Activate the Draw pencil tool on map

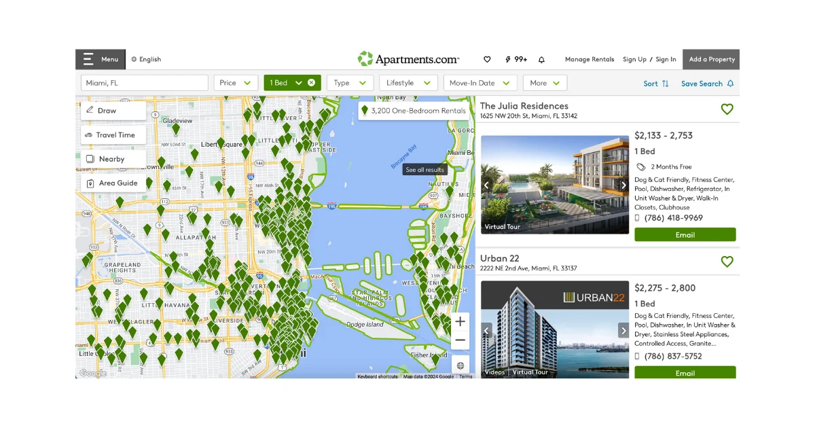(113, 111)
